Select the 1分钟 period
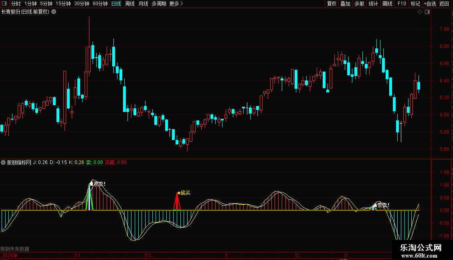 (30, 4)
